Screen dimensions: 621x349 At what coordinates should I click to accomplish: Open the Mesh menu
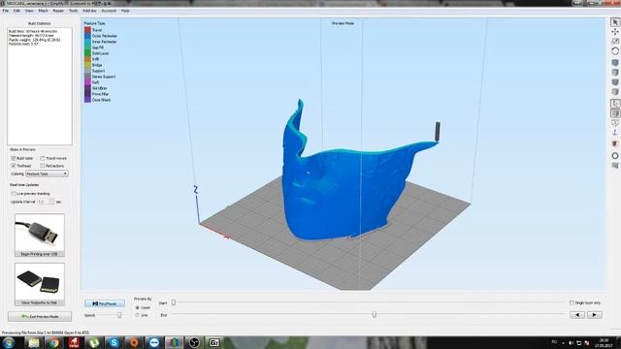click(43, 11)
